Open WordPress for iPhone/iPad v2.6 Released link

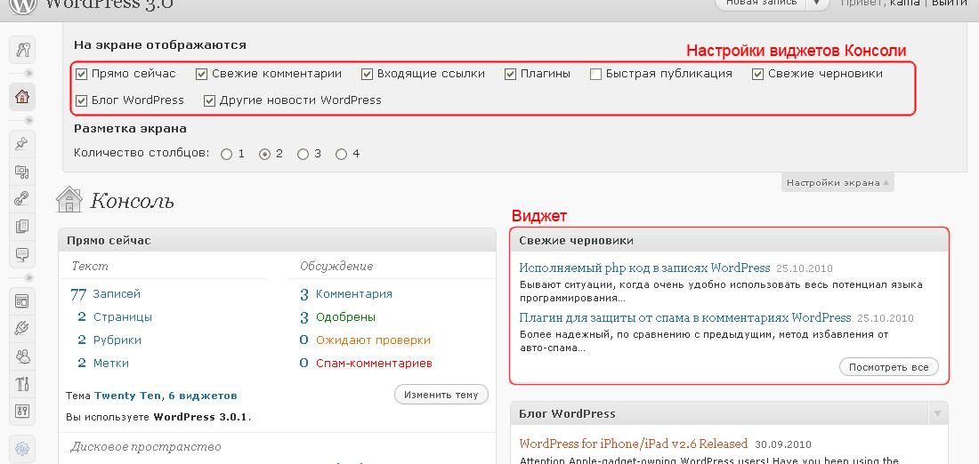point(633,444)
